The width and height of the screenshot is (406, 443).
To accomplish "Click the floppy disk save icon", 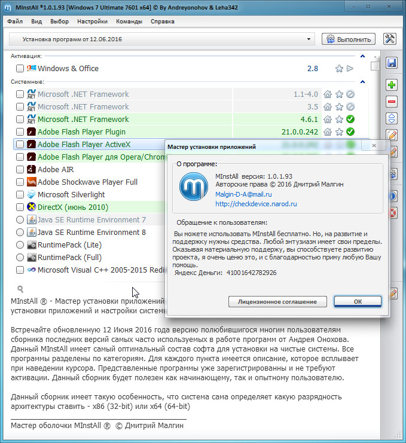I will click(x=392, y=63).
